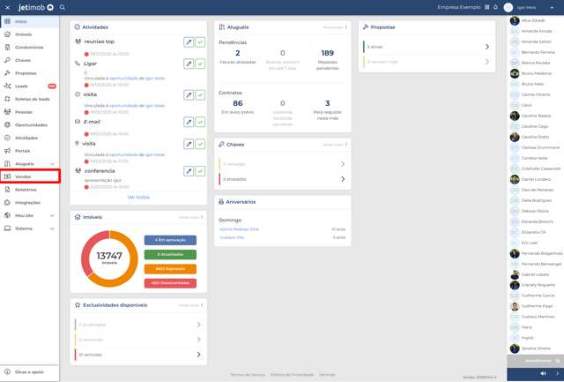The image size is (564, 382).
Task: Open Imóveis in the sidebar
Action: point(29,34)
